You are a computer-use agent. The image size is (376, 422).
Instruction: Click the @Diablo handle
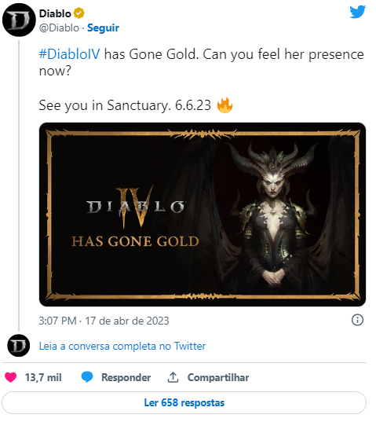tap(59, 28)
